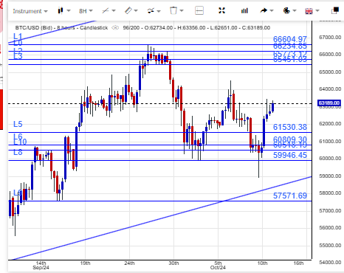Expand the ruler tool dropdown arrow

136,10
